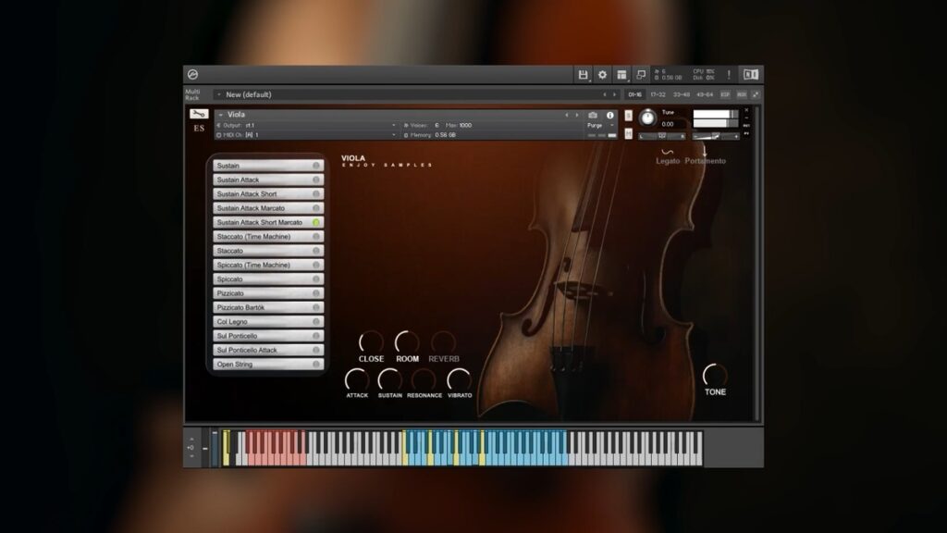947x533 pixels.
Task: Switch to the 01-16 rack page
Action: [x=634, y=94]
